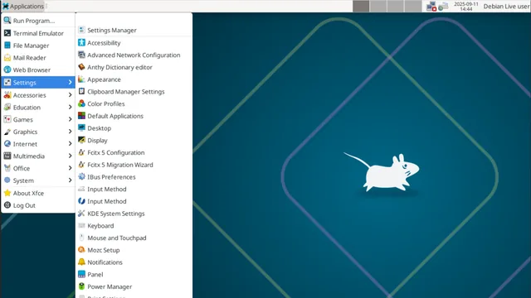Switch to the second workspace in the pager
This screenshot has width=531, height=298.
pos(378,6)
